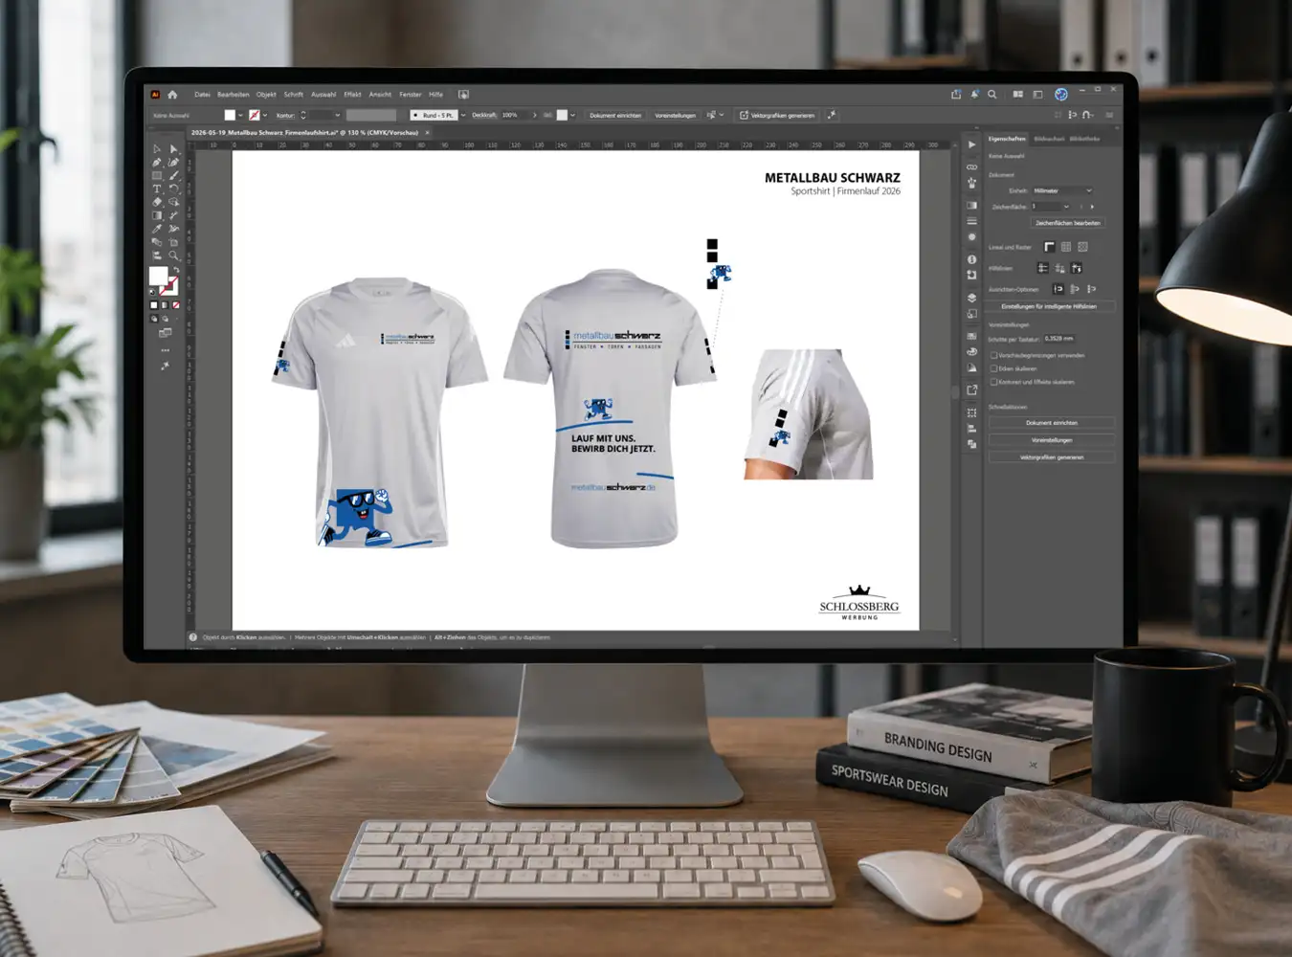
Task: Open the Bearbeiten menu
Action: 234,95
